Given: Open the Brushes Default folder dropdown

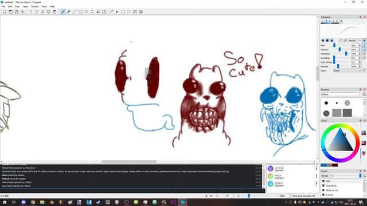Looking at the screenshot, I should click(341, 94).
